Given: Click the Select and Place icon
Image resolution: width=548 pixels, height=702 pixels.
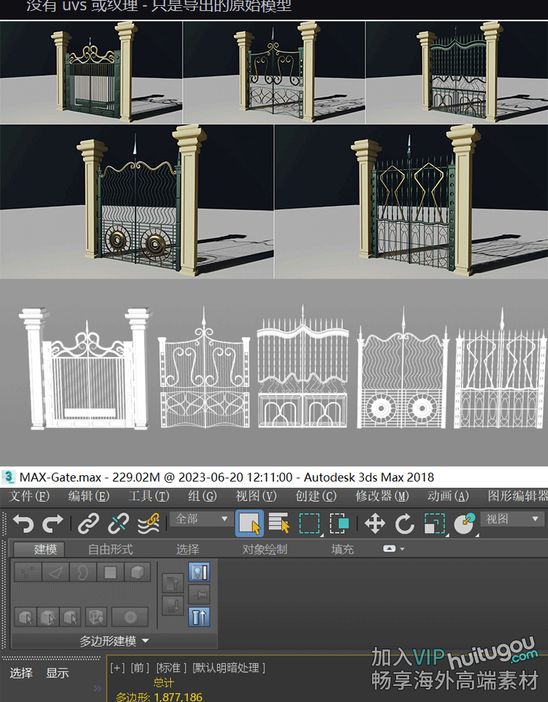Looking at the screenshot, I should tap(465, 523).
